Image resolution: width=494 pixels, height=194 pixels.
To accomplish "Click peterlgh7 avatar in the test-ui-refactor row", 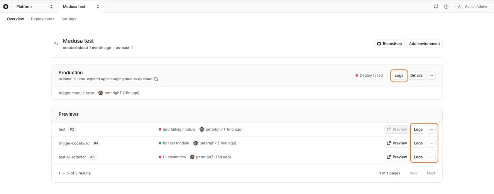I will point(192,157).
